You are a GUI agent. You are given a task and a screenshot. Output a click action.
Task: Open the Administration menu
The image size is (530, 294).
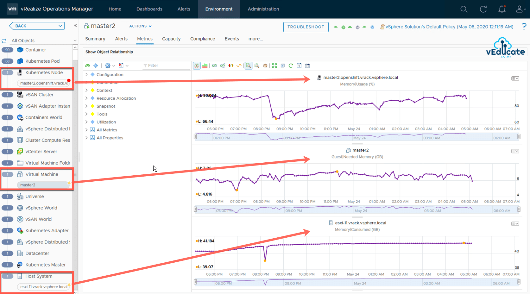(263, 9)
